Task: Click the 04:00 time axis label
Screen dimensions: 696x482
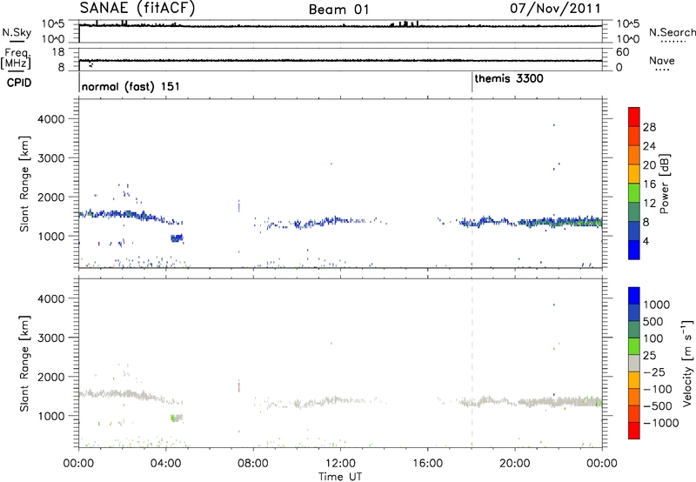Action: point(165,464)
